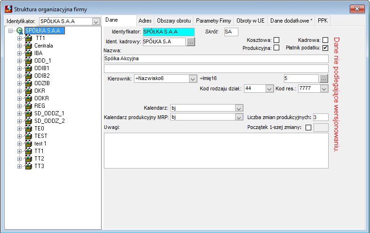Switch to the PPK tab
Image resolution: width=370 pixels, height=233 pixels.
pos(323,21)
